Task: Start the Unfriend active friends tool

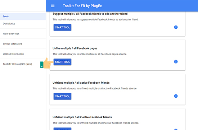Action: tap(62, 96)
